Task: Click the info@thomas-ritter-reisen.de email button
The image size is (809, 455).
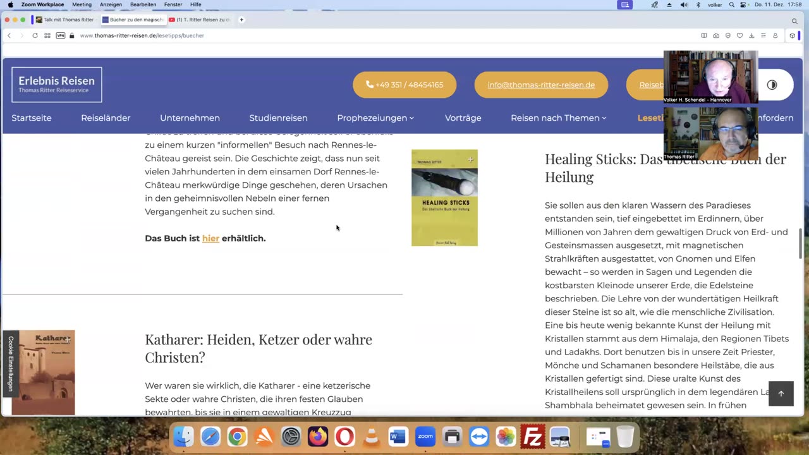Action: point(541,85)
